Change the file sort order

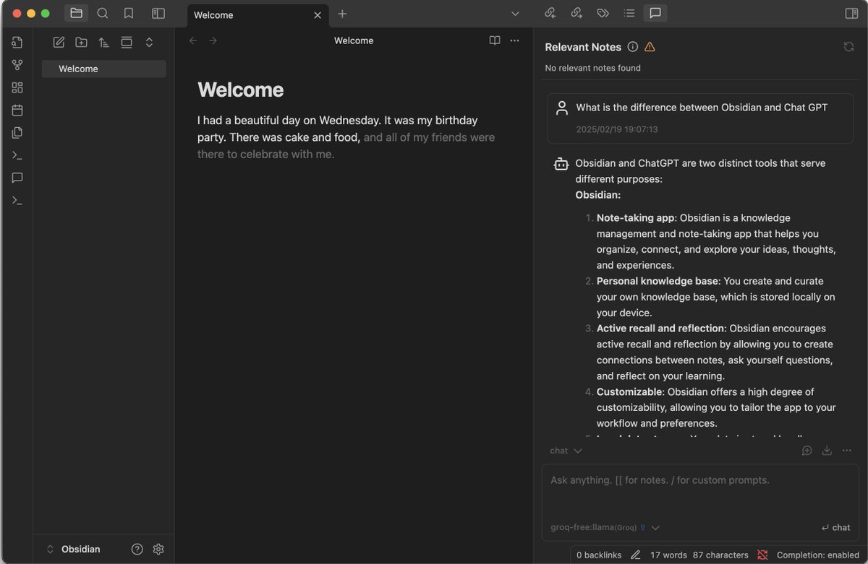pyautogui.click(x=103, y=42)
